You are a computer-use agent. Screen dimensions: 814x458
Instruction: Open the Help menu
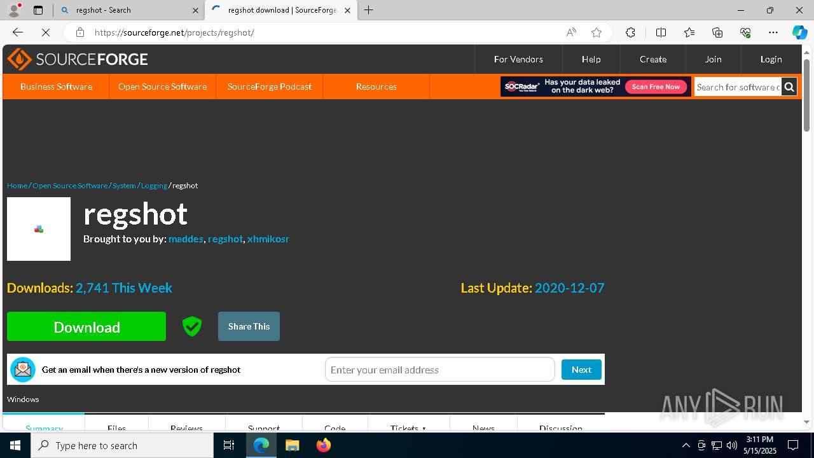(591, 59)
